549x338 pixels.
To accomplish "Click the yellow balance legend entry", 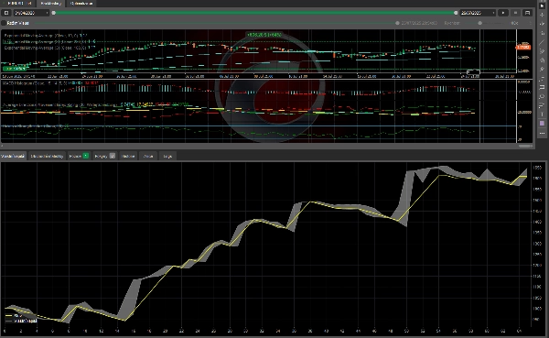I will pos(14,316).
